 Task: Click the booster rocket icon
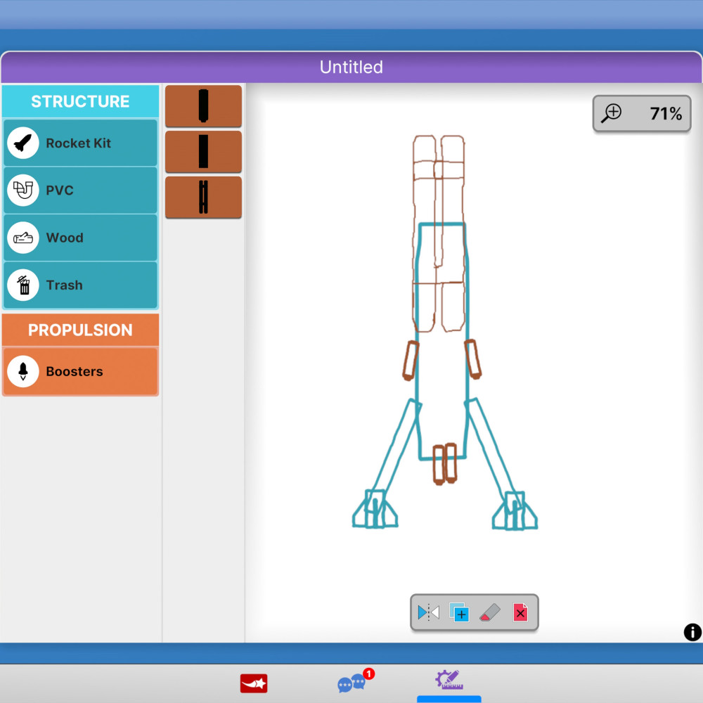point(23,372)
